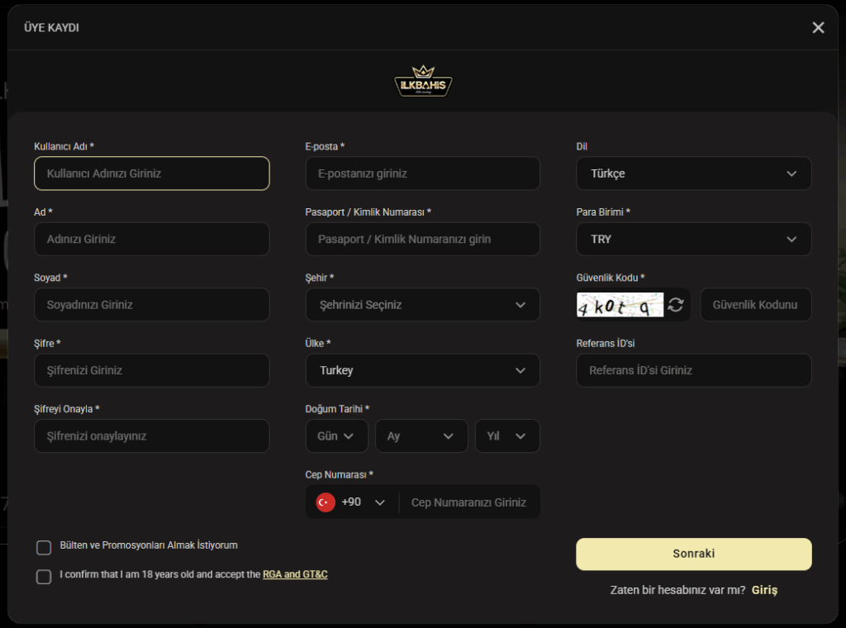Click the Turkish flag icon in phone field
Screen dimensions: 846x628
tap(326, 502)
